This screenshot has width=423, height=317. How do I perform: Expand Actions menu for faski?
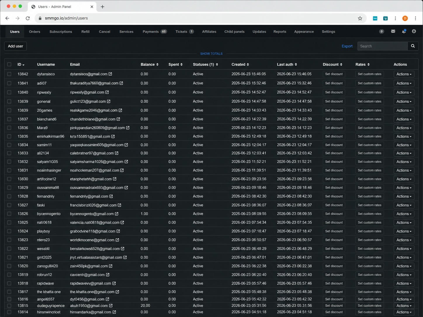click(x=404, y=205)
